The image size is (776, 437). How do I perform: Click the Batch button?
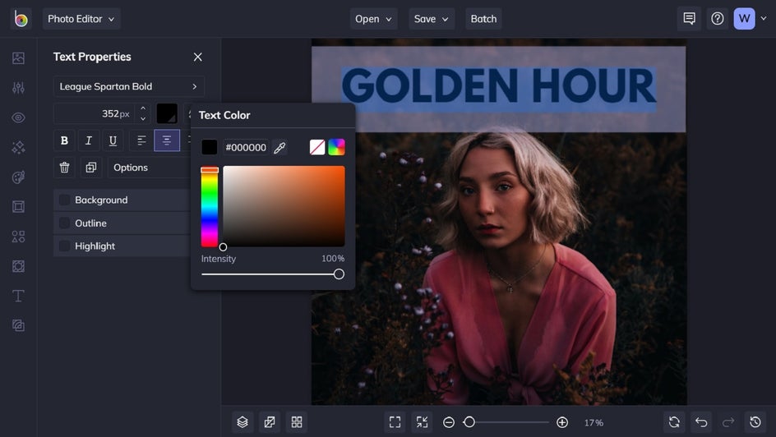[483, 19]
